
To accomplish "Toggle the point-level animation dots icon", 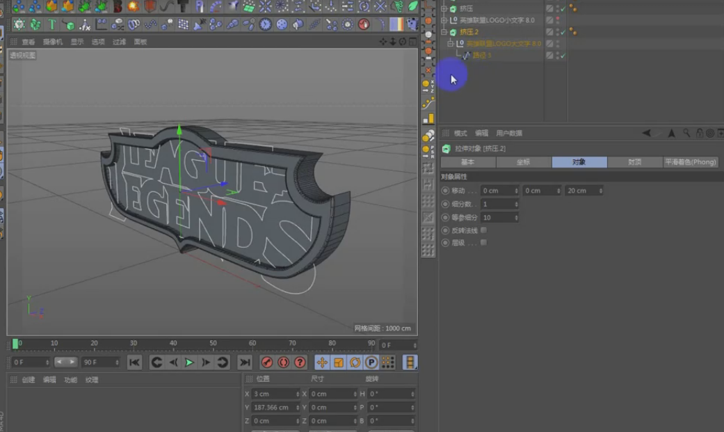I will tap(388, 362).
